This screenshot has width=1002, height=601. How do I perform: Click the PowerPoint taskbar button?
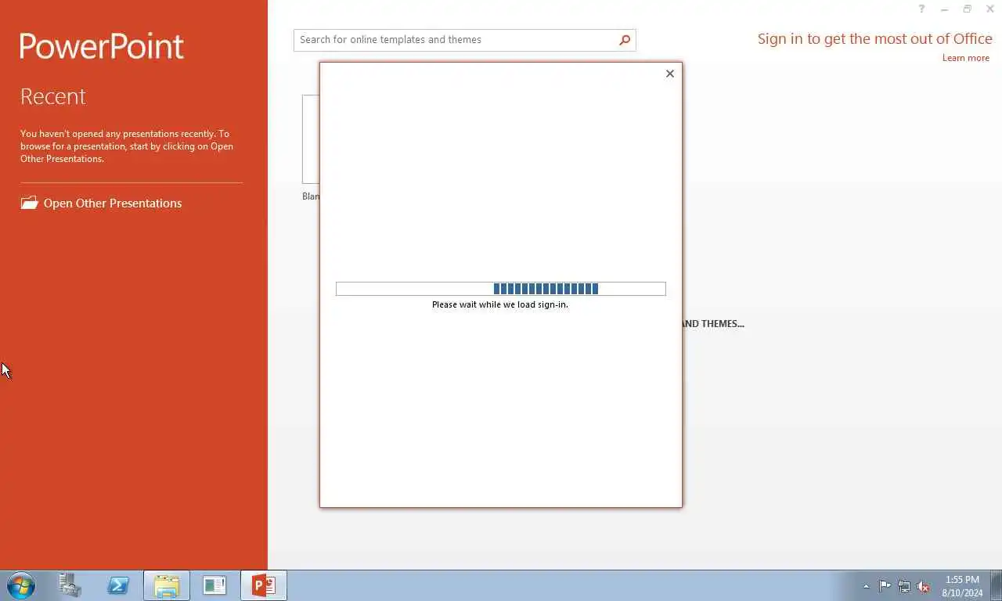(x=264, y=585)
